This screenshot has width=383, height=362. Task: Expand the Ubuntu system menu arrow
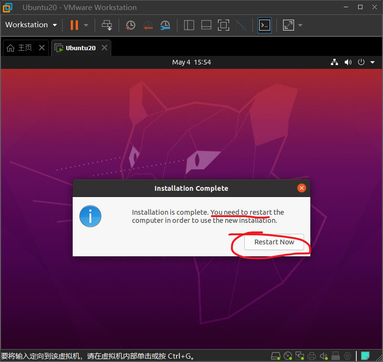click(372, 63)
